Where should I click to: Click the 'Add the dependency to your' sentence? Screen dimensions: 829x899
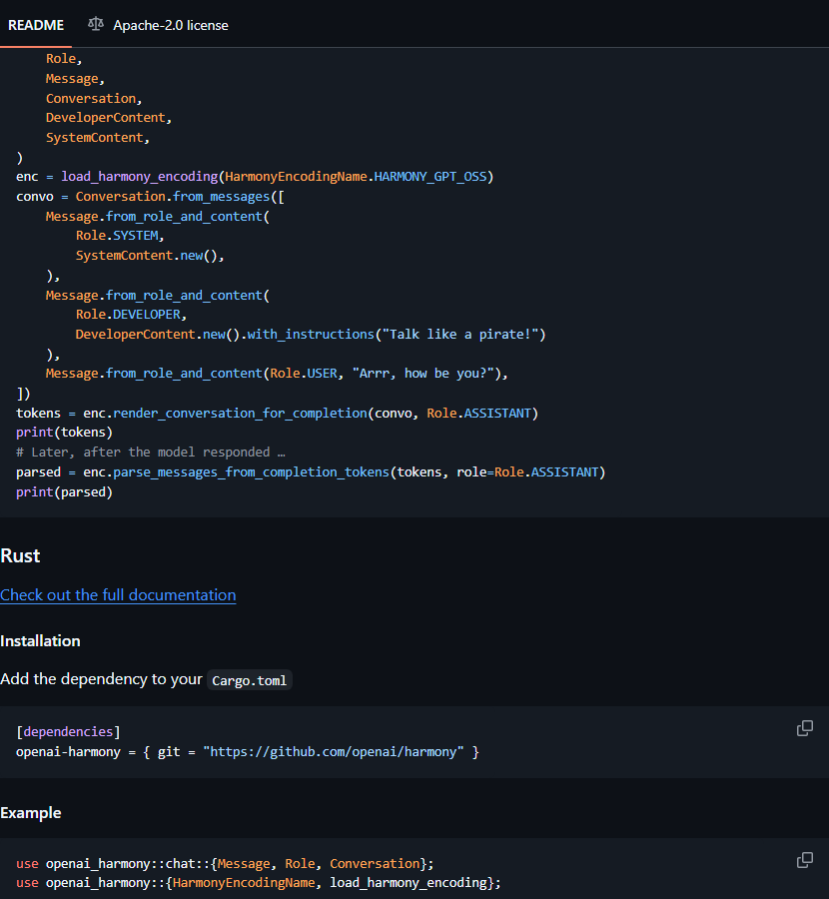[x=102, y=679]
